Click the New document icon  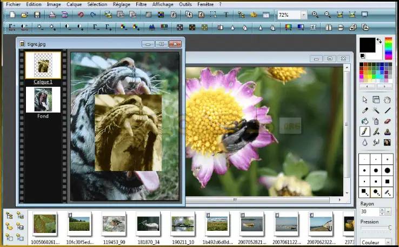click(12, 15)
